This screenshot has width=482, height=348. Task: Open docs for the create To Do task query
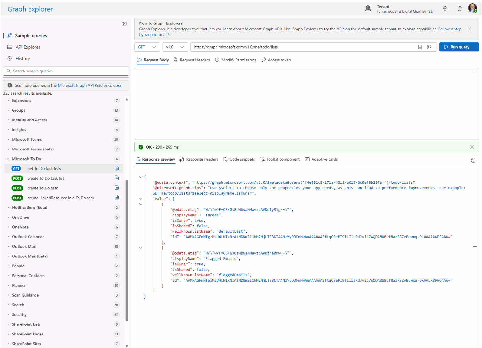(117, 188)
